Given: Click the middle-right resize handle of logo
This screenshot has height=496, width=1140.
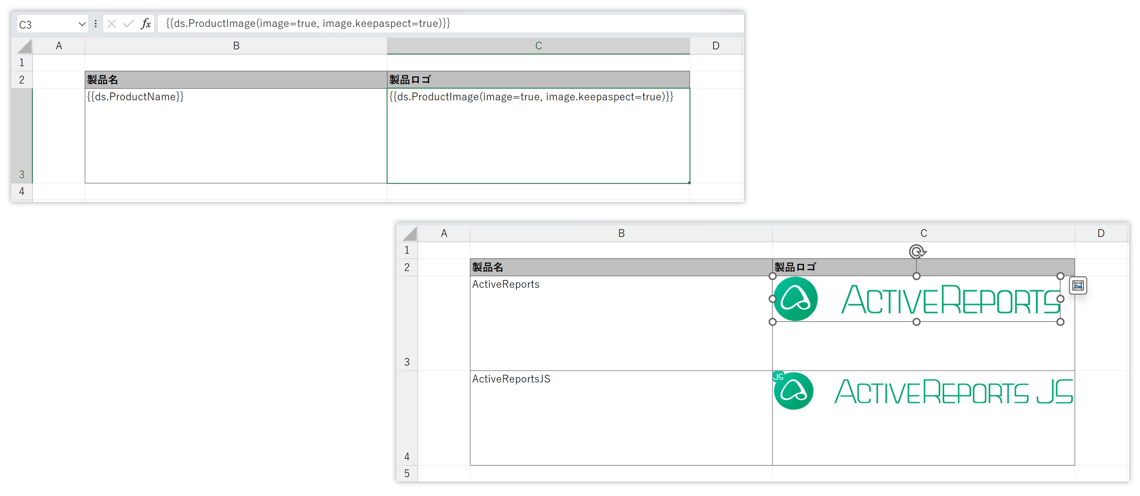Looking at the screenshot, I should (x=1060, y=299).
